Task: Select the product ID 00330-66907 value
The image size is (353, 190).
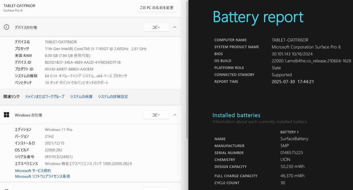Action: pos(69,69)
